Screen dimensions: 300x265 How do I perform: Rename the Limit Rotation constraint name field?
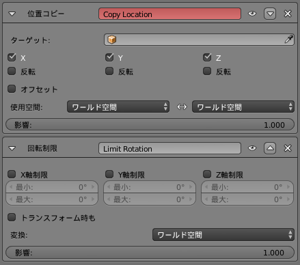coord(169,148)
